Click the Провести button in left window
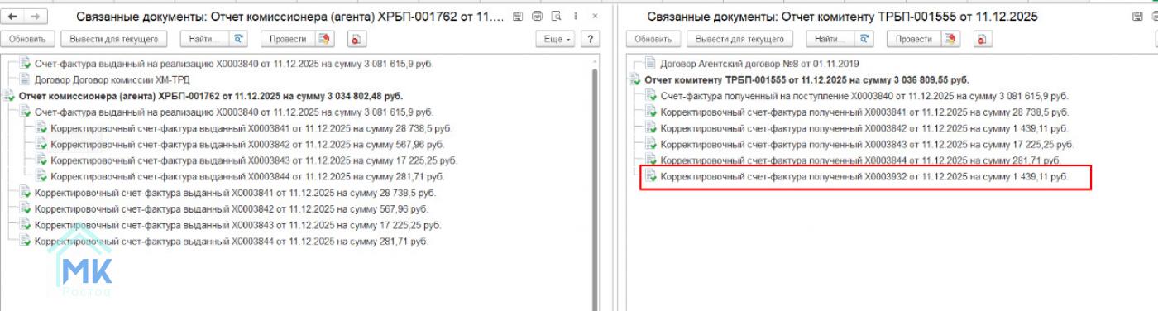 point(288,39)
